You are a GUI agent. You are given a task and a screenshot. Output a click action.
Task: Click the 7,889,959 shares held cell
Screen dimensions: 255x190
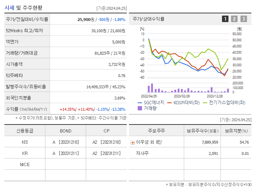(x=210, y=142)
